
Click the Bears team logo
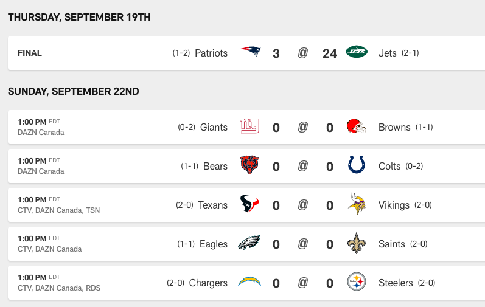(249, 165)
